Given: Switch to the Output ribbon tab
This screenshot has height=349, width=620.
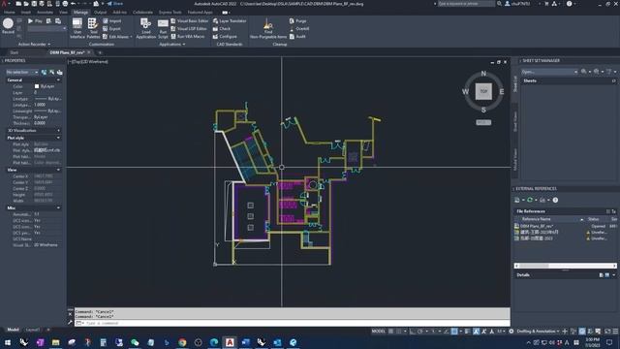Looking at the screenshot, I should [100, 13].
